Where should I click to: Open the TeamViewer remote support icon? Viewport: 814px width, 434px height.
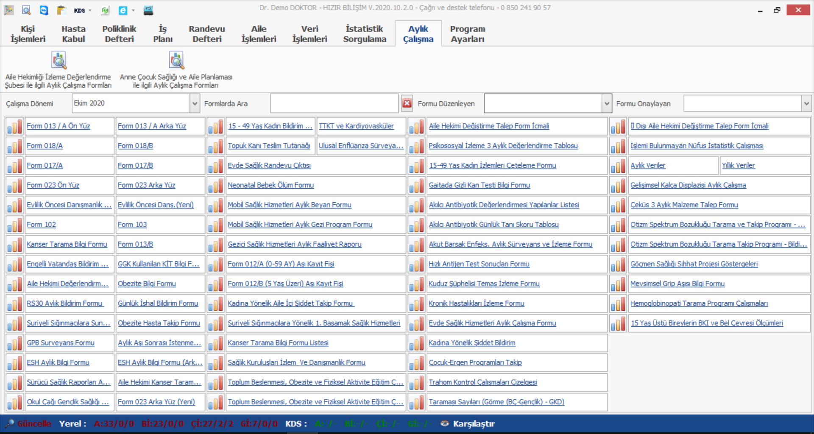click(44, 10)
